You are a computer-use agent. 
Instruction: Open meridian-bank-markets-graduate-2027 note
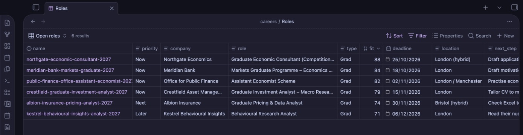(x=70, y=70)
